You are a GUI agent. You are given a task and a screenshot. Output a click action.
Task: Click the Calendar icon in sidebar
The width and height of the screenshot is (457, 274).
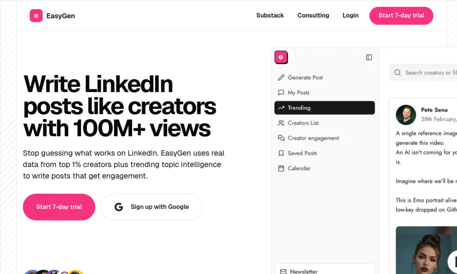pyautogui.click(x=281, y=168)
